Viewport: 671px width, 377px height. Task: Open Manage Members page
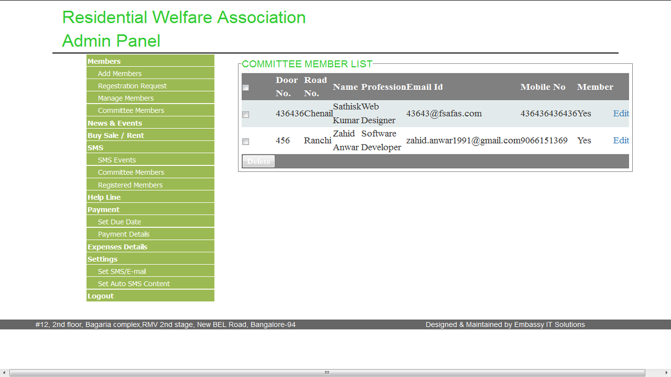click(x=150, y=98)
